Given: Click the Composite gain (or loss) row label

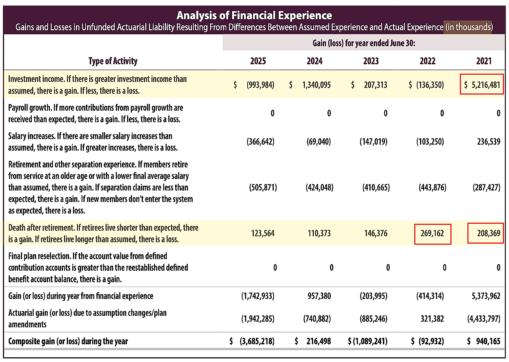Looking at the screenshot, I should (68, 341).
